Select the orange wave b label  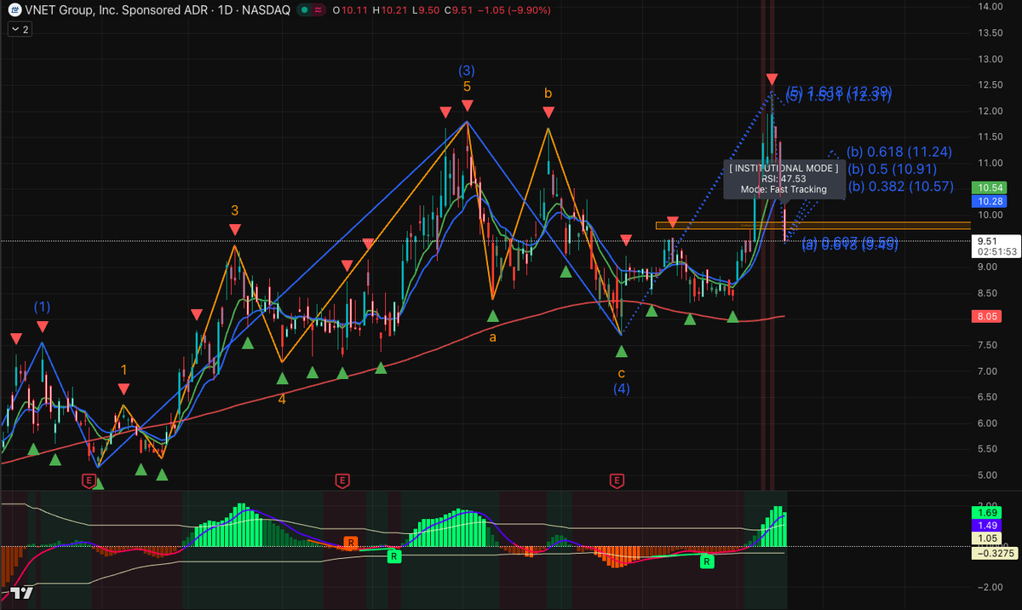point(549,92)
